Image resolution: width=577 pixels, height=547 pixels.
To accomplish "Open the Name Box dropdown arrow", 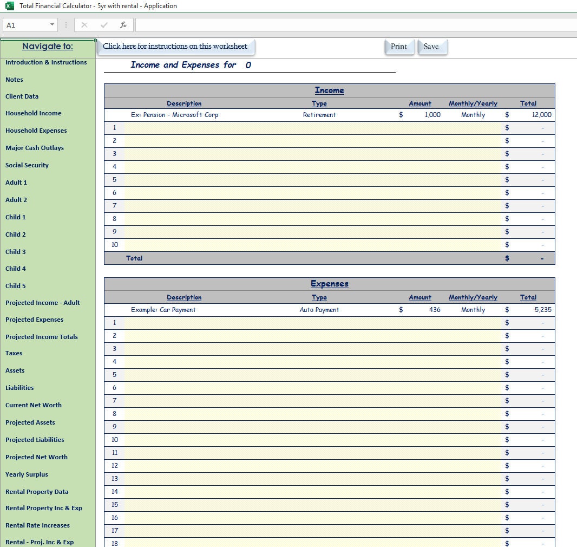I will 51,25.
